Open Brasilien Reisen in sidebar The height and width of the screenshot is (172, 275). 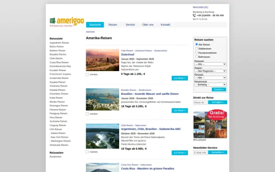(58, 55)
